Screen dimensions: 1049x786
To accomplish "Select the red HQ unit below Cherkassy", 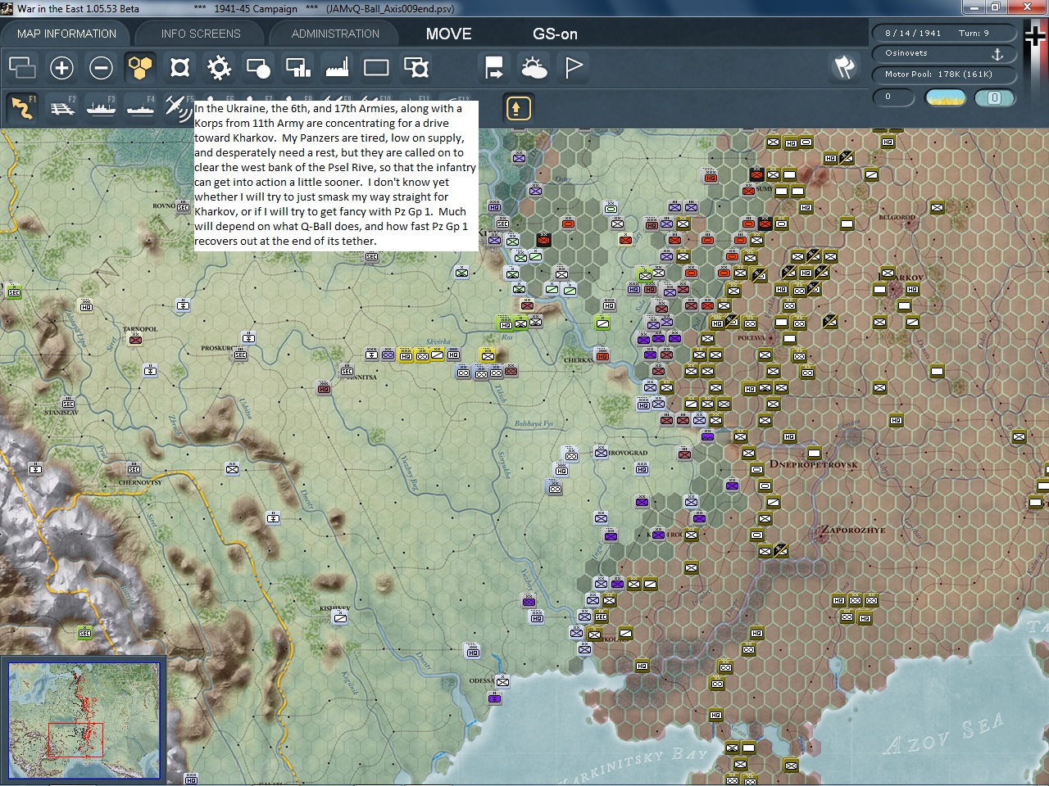I will point(602,356).
